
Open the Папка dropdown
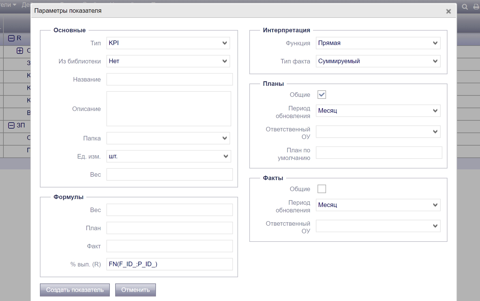[168, 138]
